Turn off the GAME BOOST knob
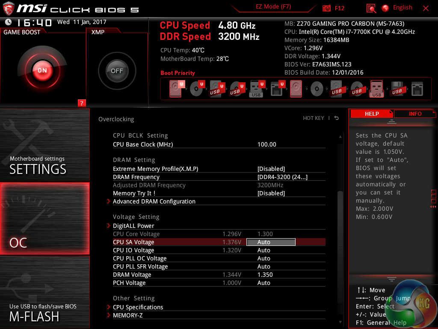438x329 pixels. (x=42, y=70)
